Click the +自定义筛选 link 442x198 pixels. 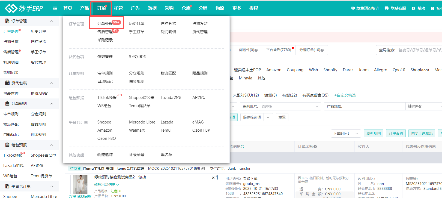point(345,95)
